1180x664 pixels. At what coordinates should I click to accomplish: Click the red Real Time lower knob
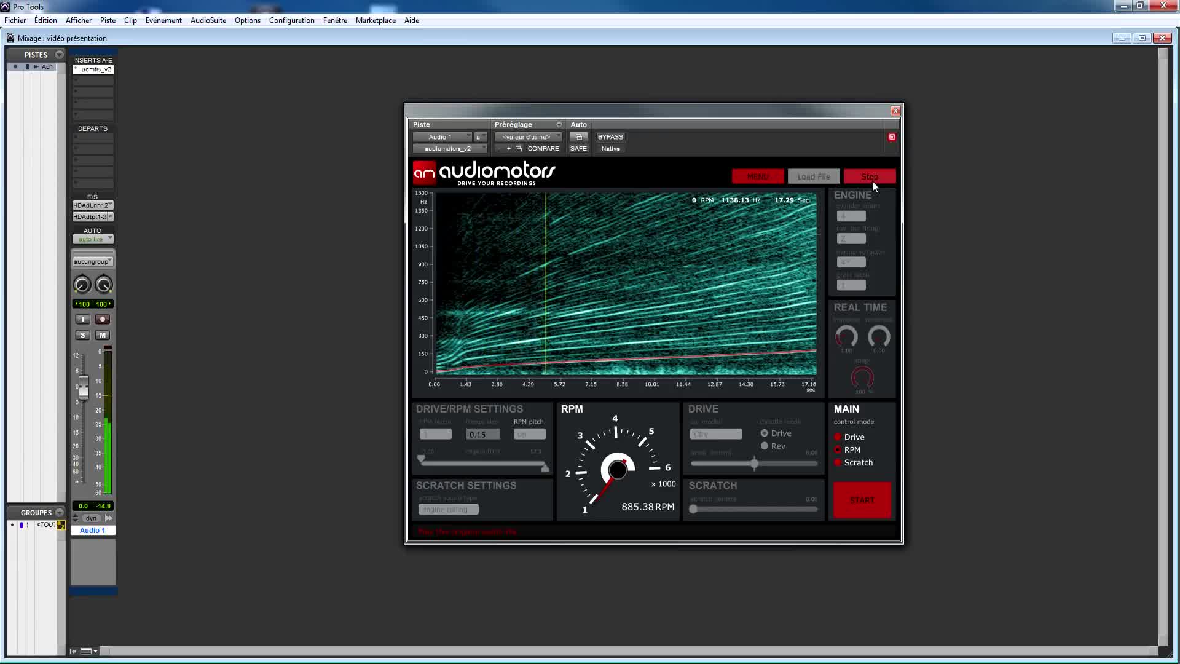862,377
